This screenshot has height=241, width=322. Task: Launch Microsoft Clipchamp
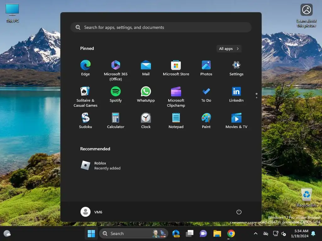pyautogui.click(x=176, y=97)
